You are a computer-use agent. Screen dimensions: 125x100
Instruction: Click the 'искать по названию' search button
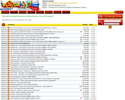[112, 24]
